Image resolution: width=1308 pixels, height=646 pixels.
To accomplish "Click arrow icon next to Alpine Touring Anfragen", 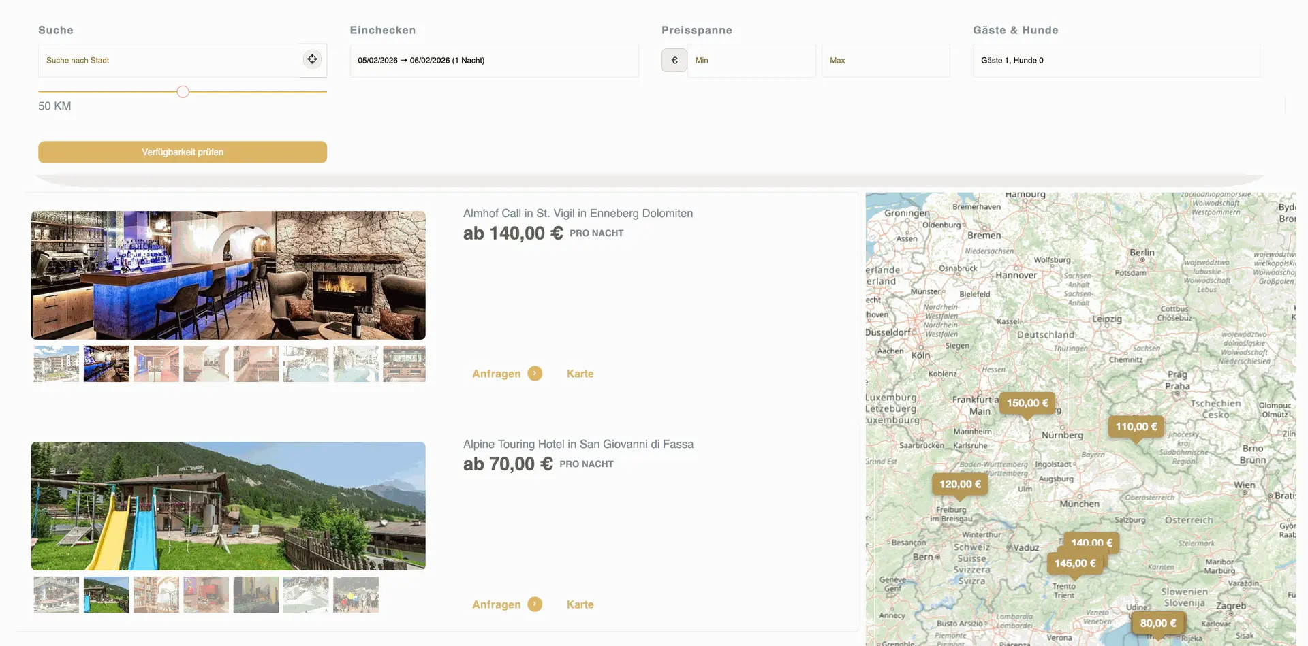I will 535,604.
